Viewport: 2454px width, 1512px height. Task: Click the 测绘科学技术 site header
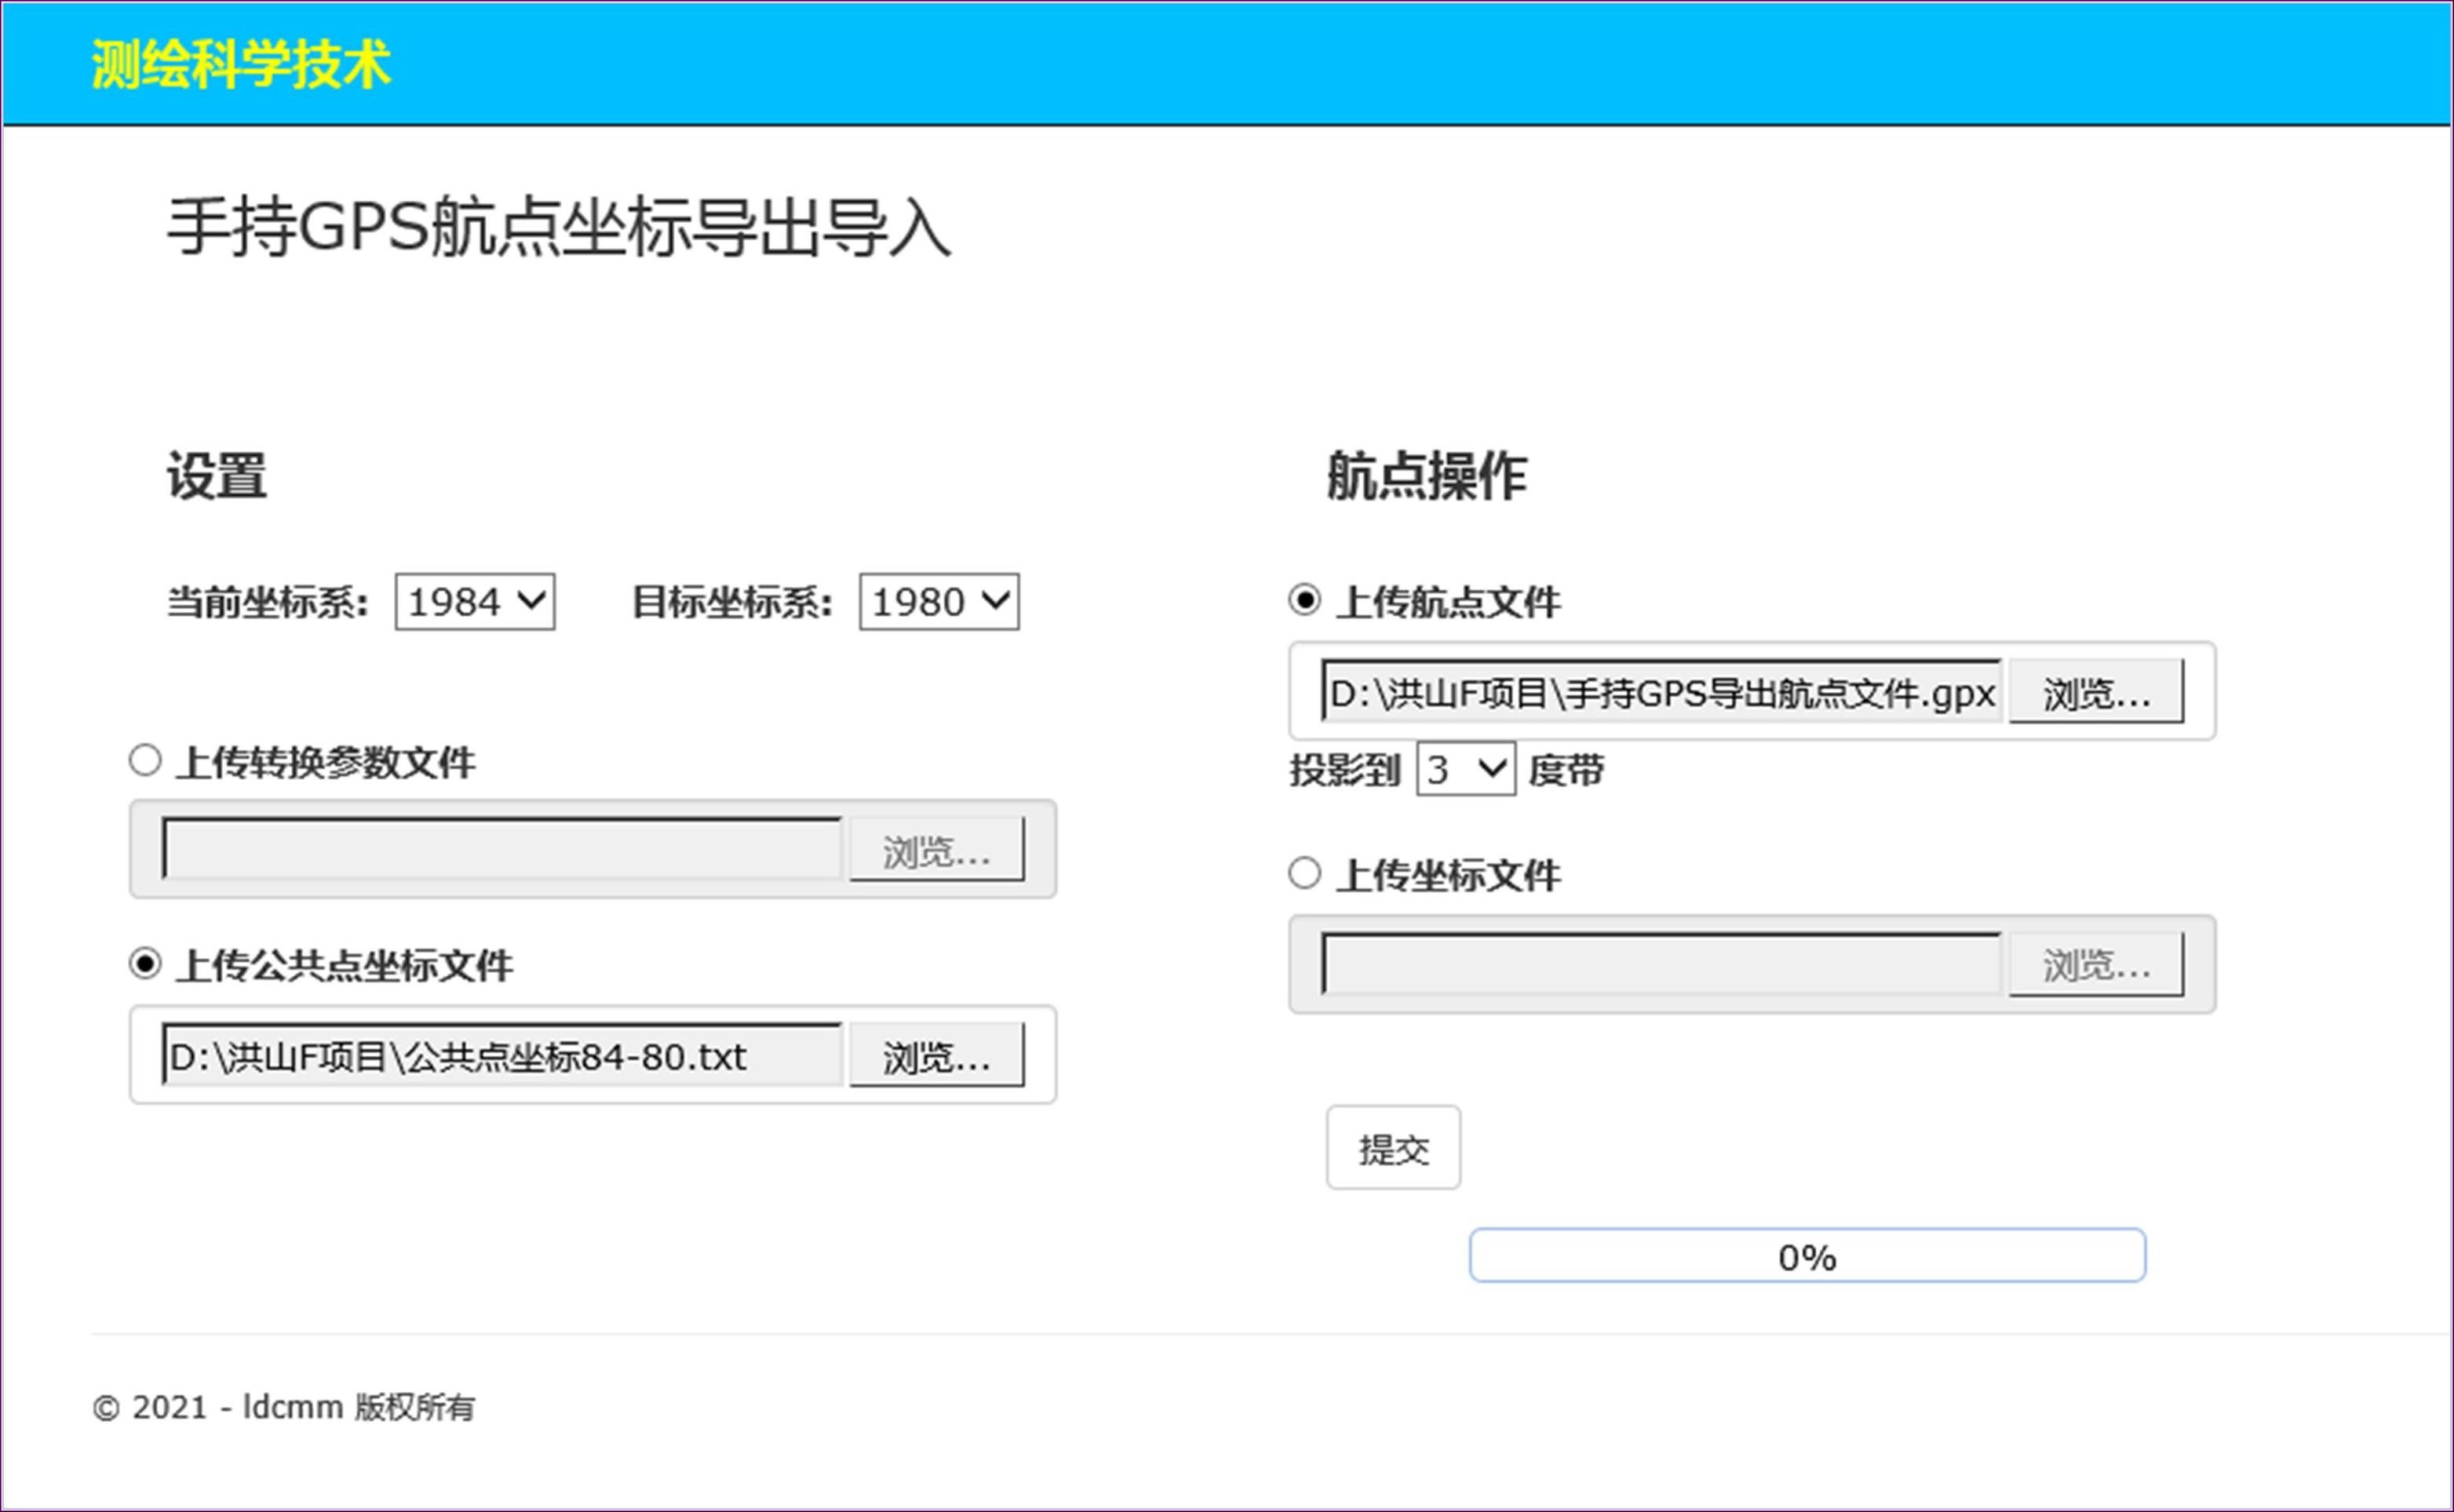pyautogui.click(x=240, y=64)
